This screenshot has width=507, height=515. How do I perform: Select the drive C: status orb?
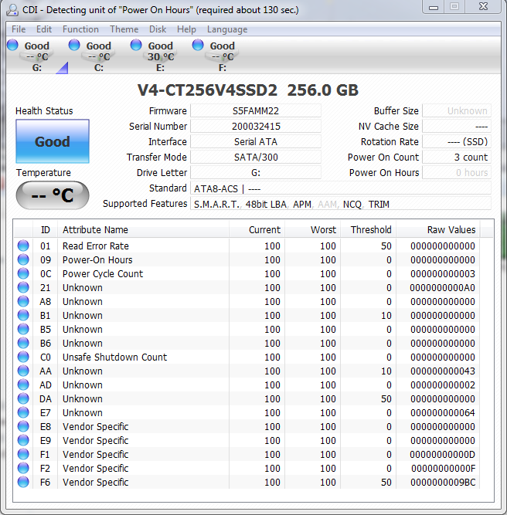click(74, 46)
